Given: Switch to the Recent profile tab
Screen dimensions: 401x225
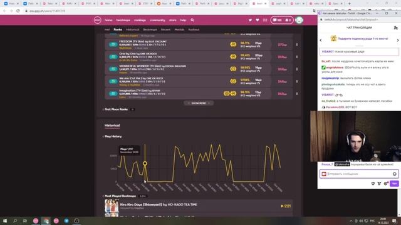Looking at the screenshot, I should coord(165,29).
